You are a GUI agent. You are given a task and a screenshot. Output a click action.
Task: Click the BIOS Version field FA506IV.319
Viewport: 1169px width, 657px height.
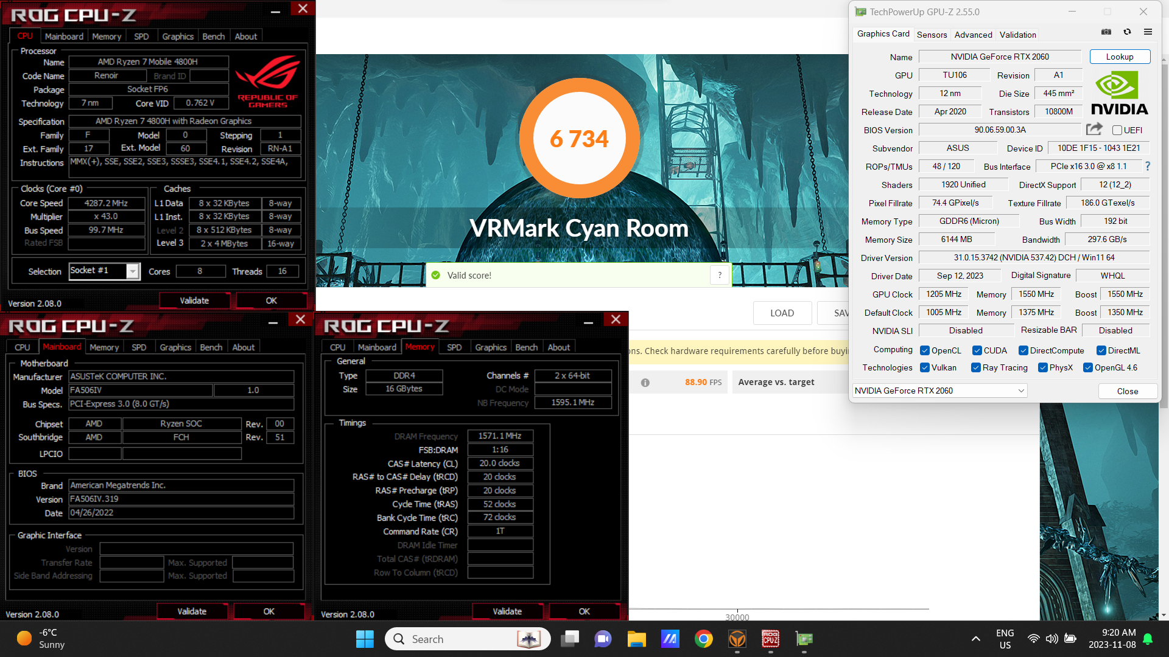(x=181, y=499)
